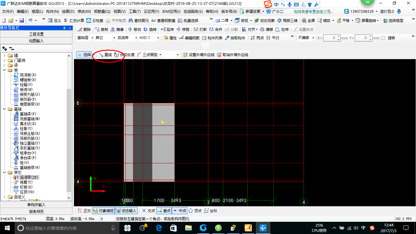Screen dimensions: 416x234
Task: Toggle 交点 intersection snap
Action: pyautogui.click(x=148, y=211)
